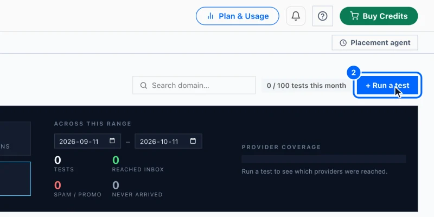Click the REACHED INBOX count label
434x217 pixels.
[x=138, y=169]
